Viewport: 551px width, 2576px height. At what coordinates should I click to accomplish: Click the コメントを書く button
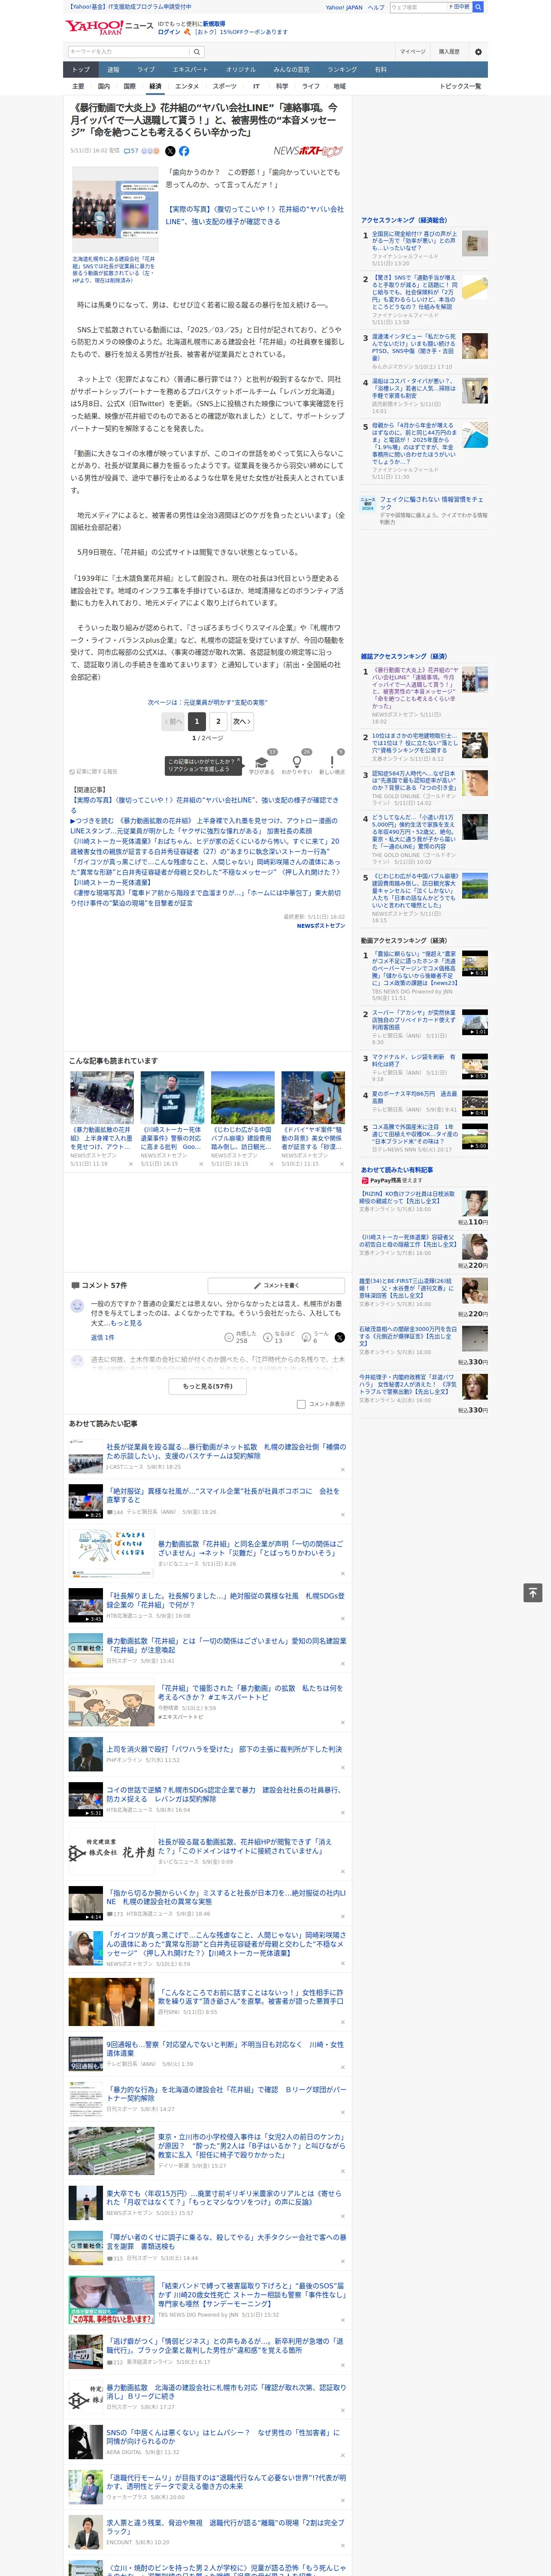coord(276,1285)
